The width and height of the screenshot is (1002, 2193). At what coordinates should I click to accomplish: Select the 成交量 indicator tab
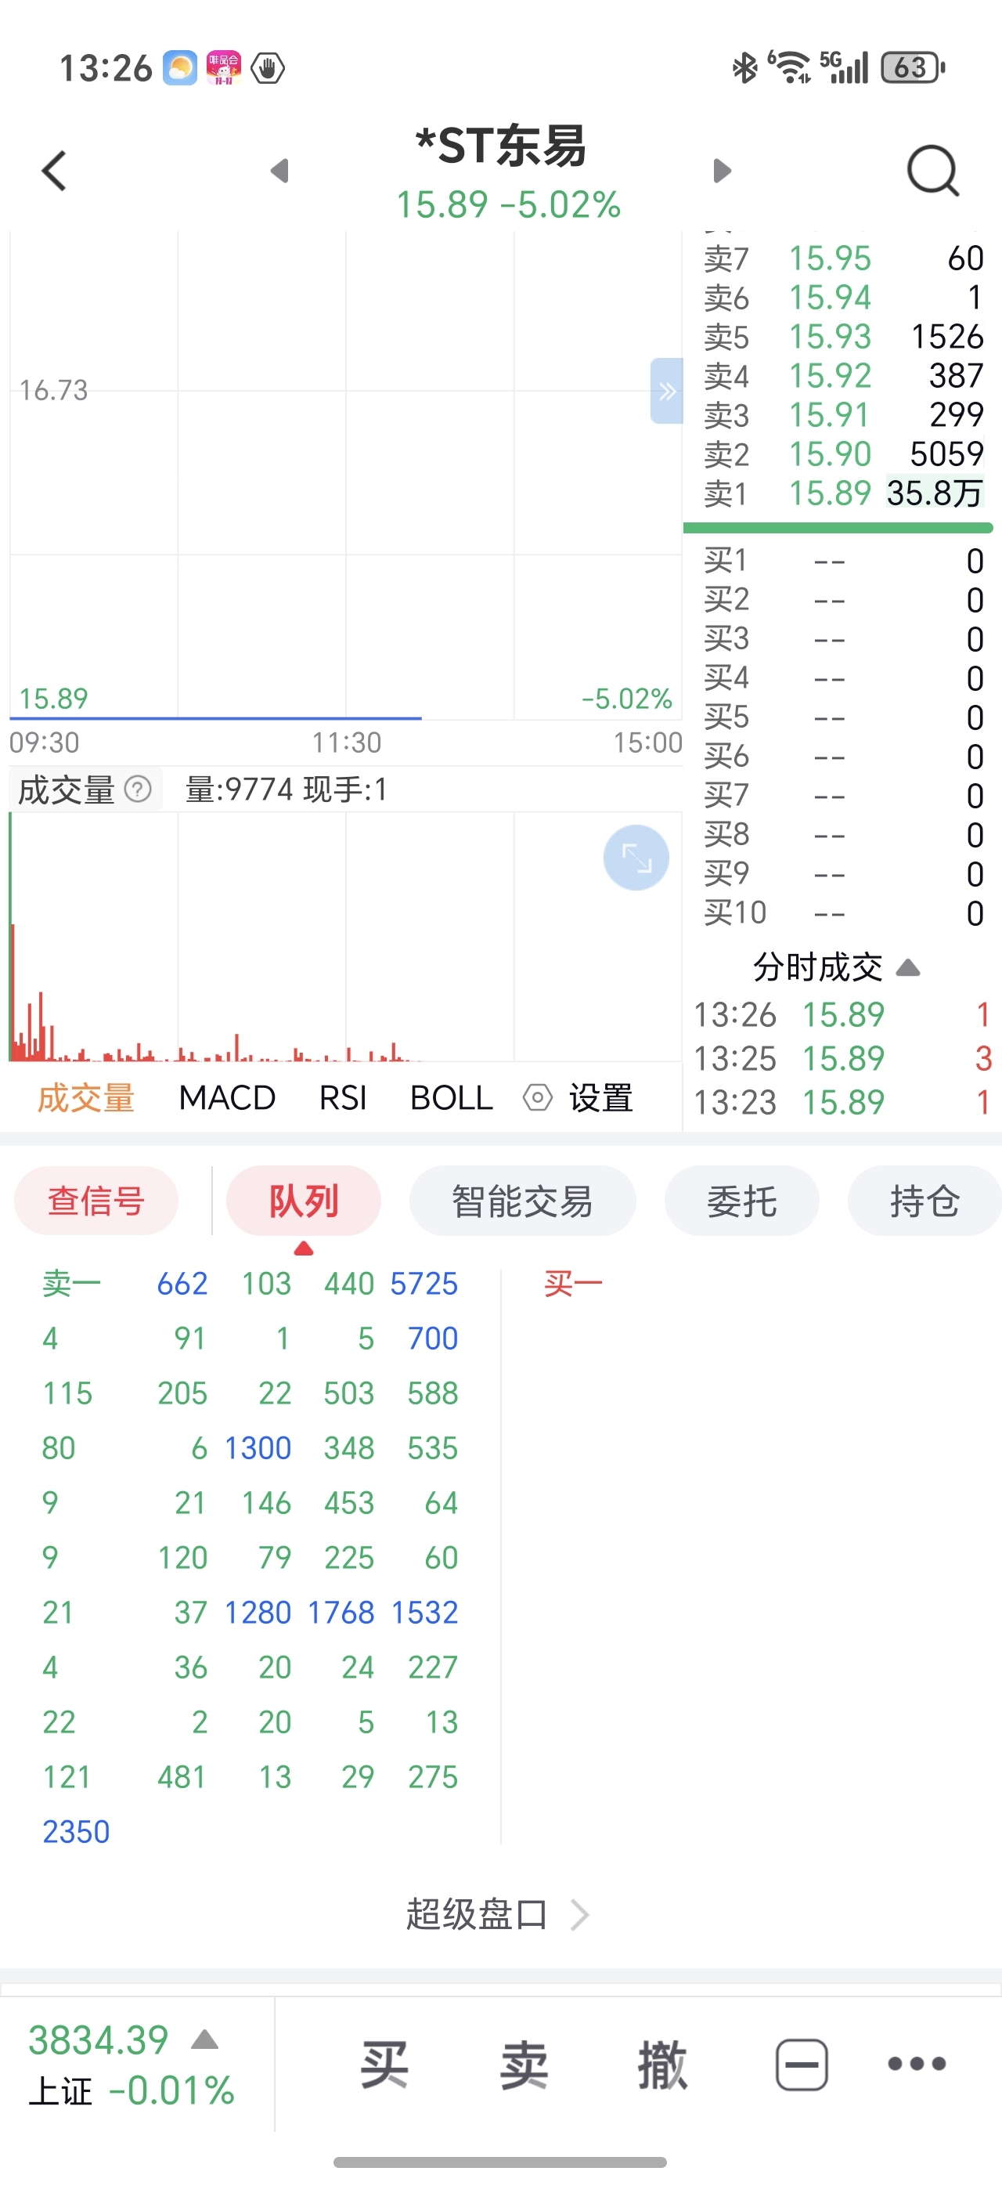click(86, 1097)
